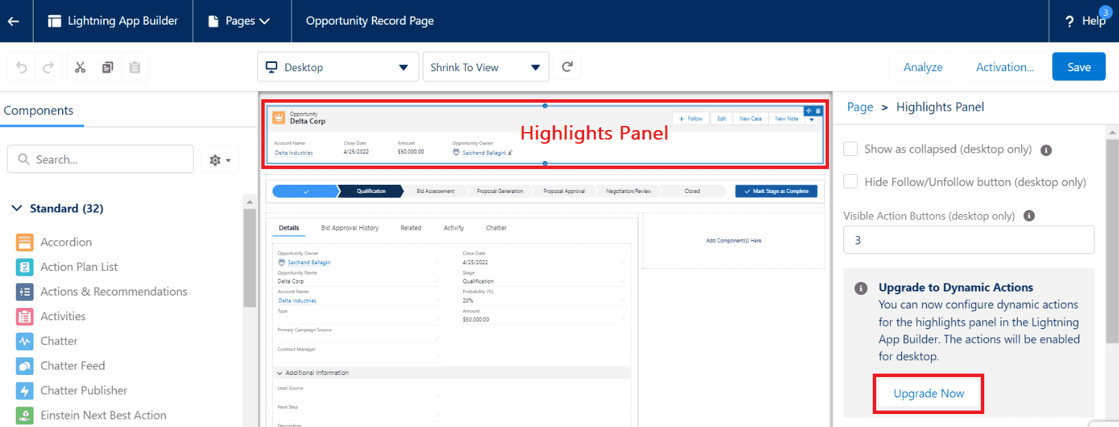Click the Chatter Publisher icon

pyautogui.click(x=25, y=391)
